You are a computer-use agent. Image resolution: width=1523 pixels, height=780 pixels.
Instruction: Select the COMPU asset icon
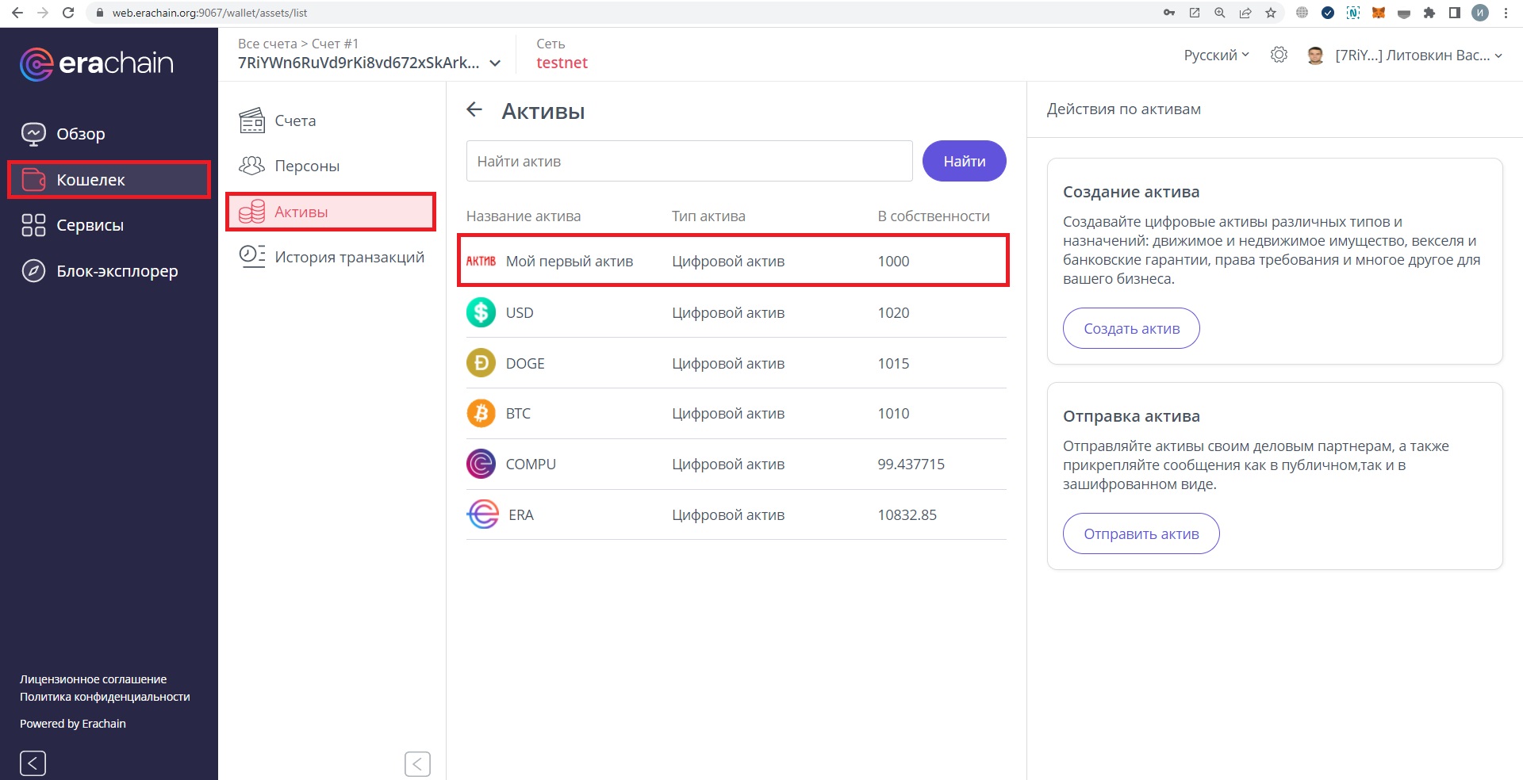tap(481, 464)
